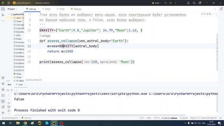
Task: Open the Structure tool window icon
Action: coord(3,15)
